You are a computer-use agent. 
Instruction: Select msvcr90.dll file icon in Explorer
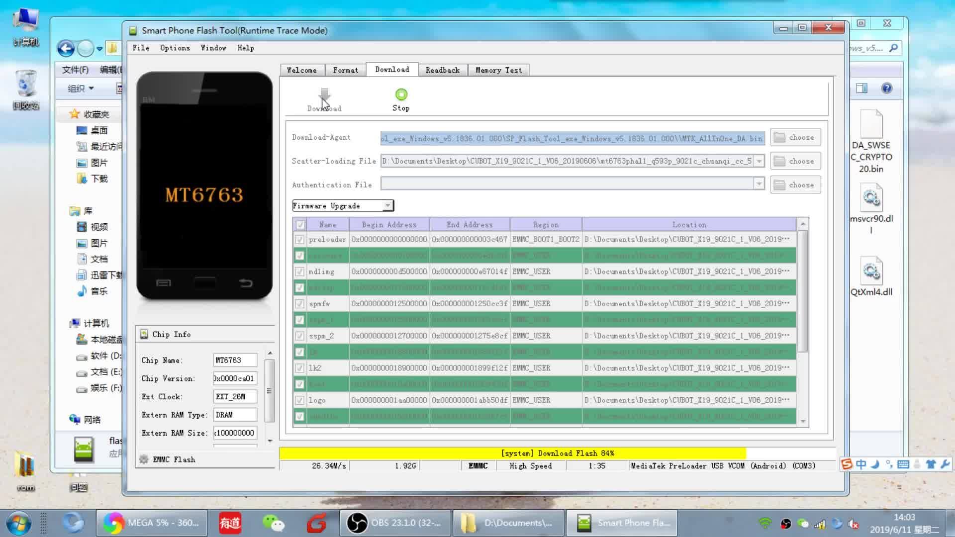871,197
